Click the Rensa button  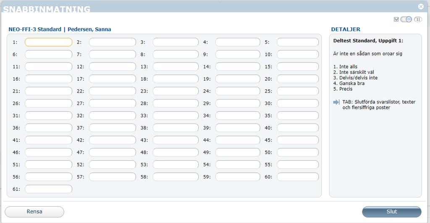34,212
